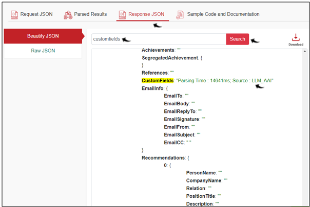
Task: Click the Sample Code and Documentation icon
Action: (x=180, y=14)
